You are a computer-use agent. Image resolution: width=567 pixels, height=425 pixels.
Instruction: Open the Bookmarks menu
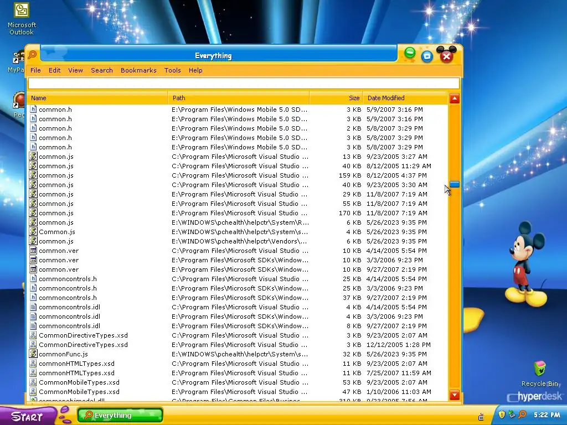[x=138, y=70]
